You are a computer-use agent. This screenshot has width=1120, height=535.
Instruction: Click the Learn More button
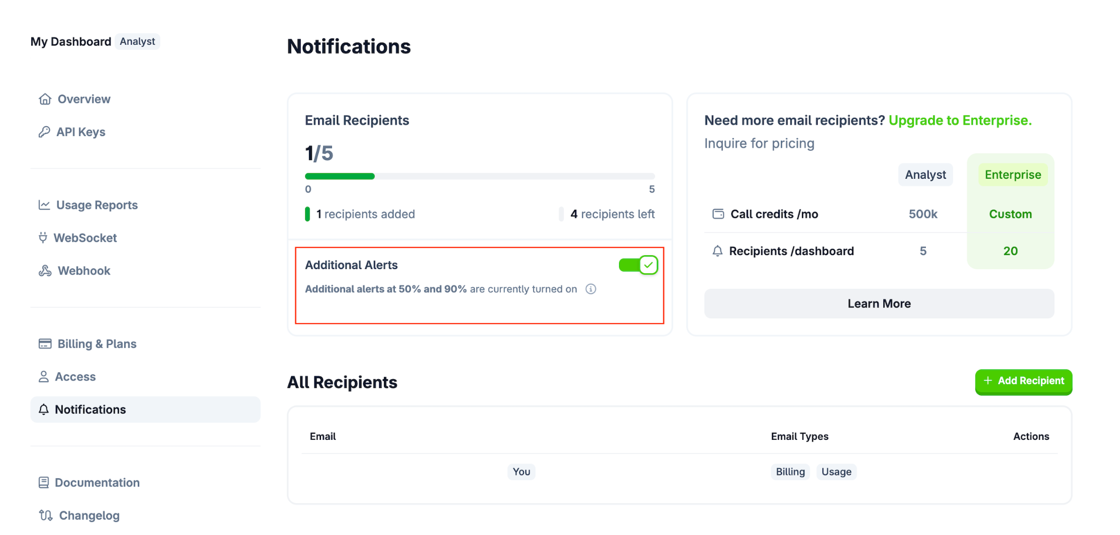tap(879, 303)
